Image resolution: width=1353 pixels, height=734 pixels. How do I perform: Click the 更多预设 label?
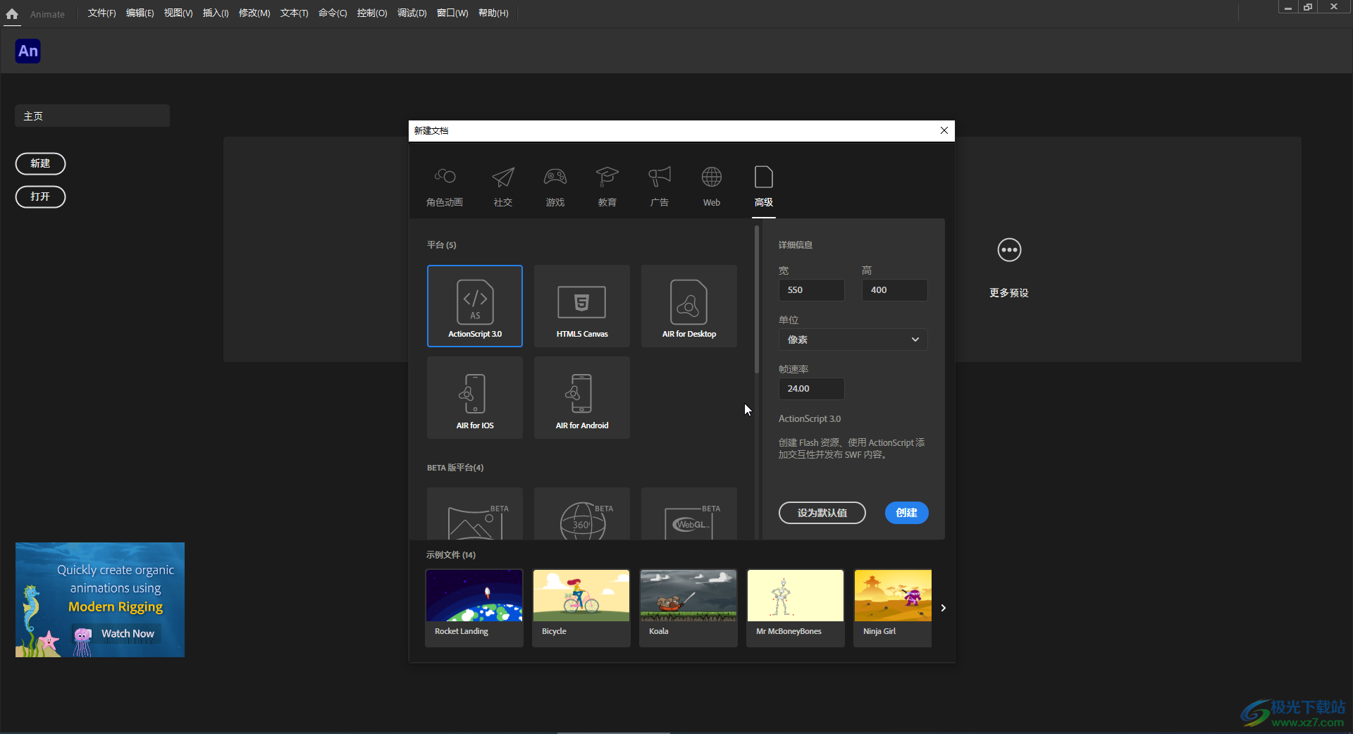point(1009,293)
